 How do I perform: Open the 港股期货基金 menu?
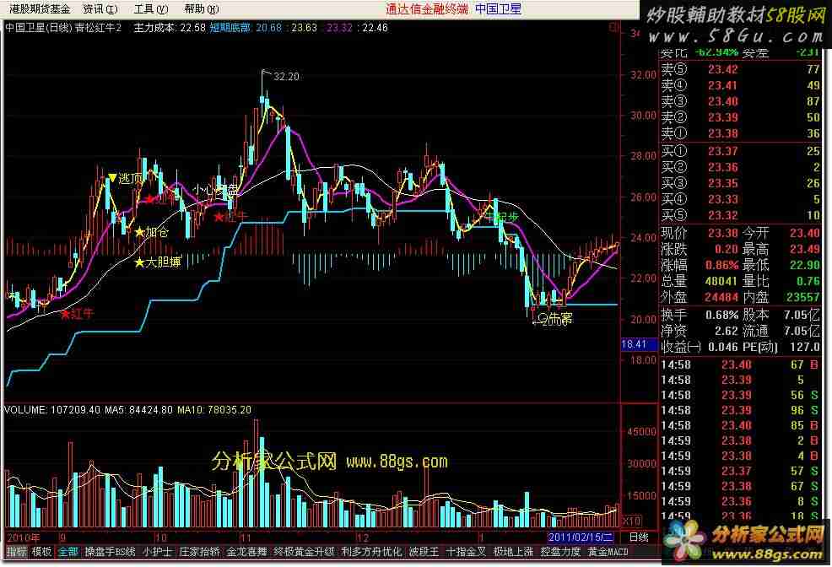click(40, 9)
